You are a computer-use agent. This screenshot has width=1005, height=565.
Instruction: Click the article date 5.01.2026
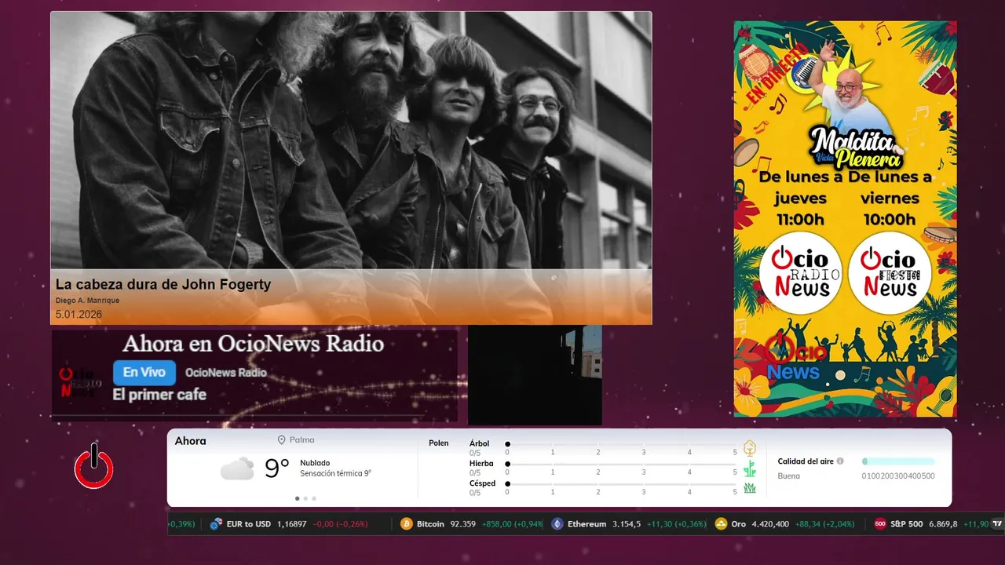tap(79, 315)
